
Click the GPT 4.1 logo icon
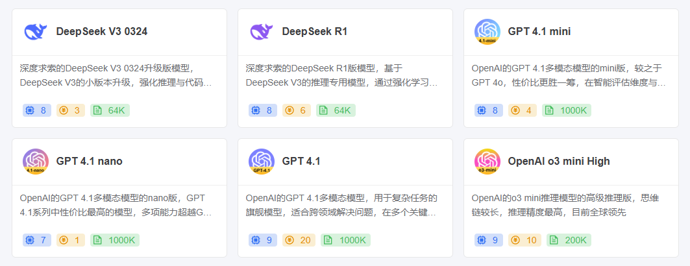[262, 162]
